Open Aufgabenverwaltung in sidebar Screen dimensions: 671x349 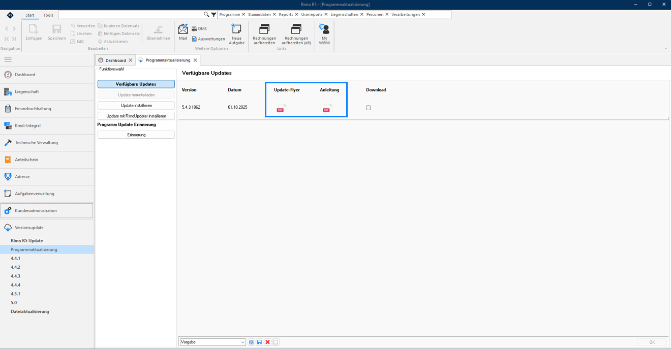pyautogui.click(x=47, y=194)
